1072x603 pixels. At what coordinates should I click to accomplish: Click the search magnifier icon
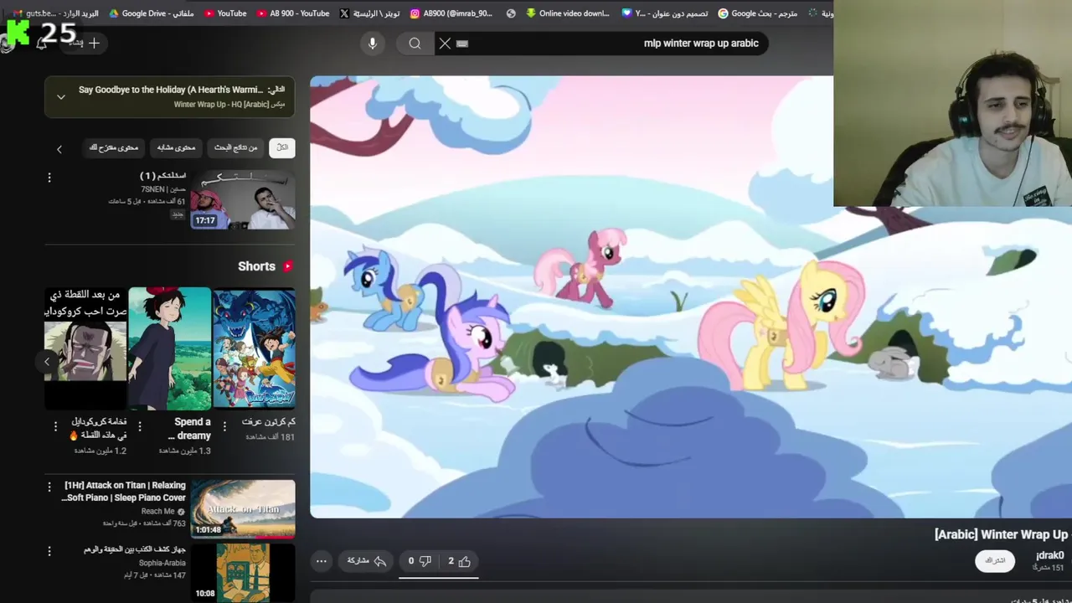(x=415, y=44)
